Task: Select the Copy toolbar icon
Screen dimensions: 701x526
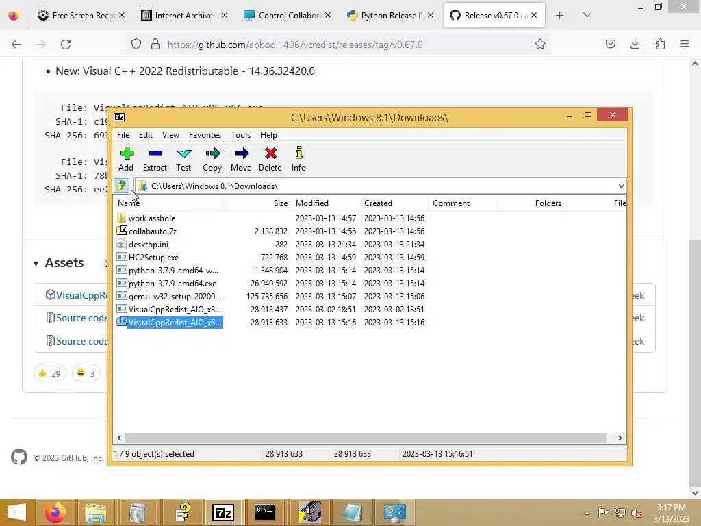Action: (x=212, y=159)
